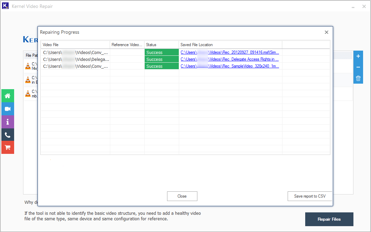
Task: Select the first VLC cone file icon
Action: 28,66
